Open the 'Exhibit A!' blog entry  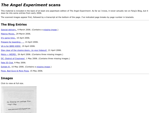[x=6, y=67]
